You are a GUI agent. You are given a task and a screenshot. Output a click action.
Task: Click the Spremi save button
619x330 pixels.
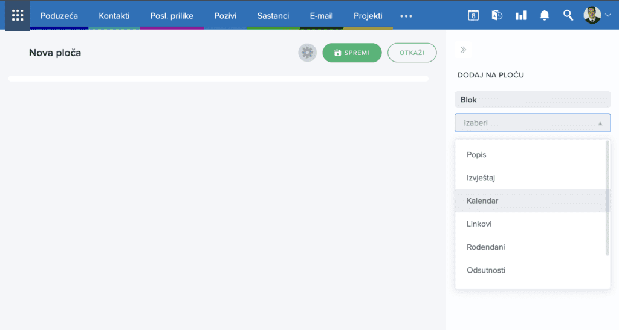point(352,53)
